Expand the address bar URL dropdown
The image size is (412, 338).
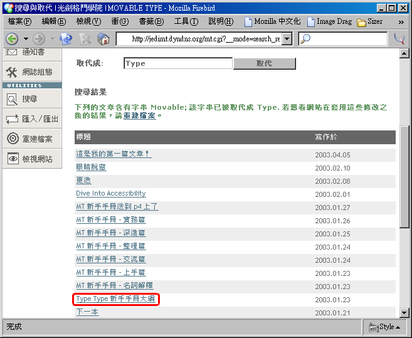[x=287, y=39]
